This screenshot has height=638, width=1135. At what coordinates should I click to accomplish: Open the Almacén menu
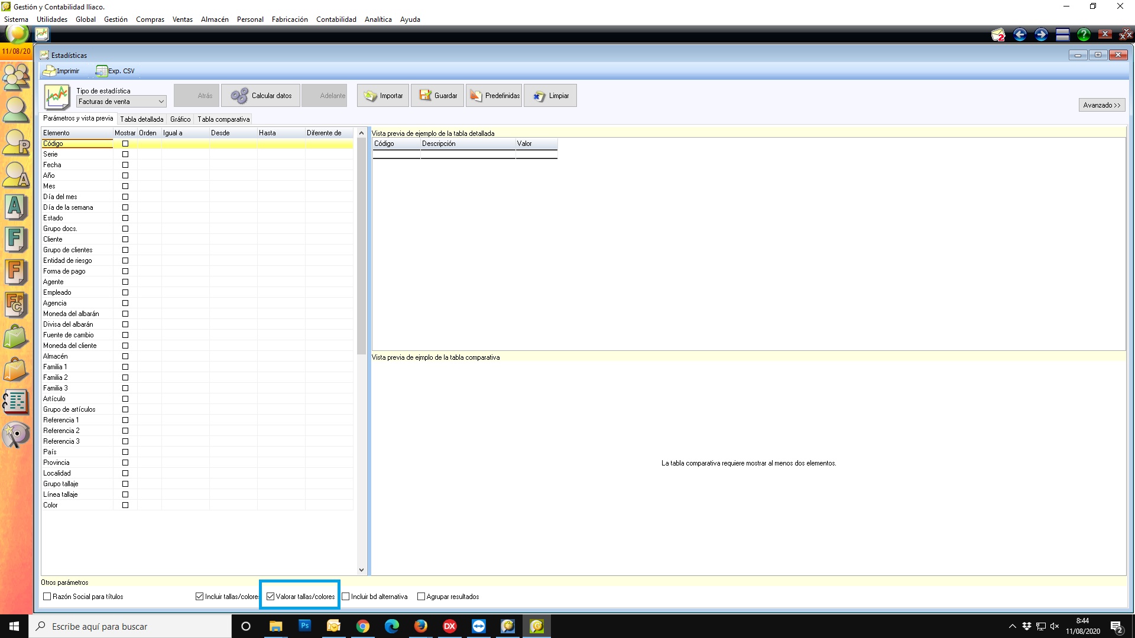[x=215, y=19]
